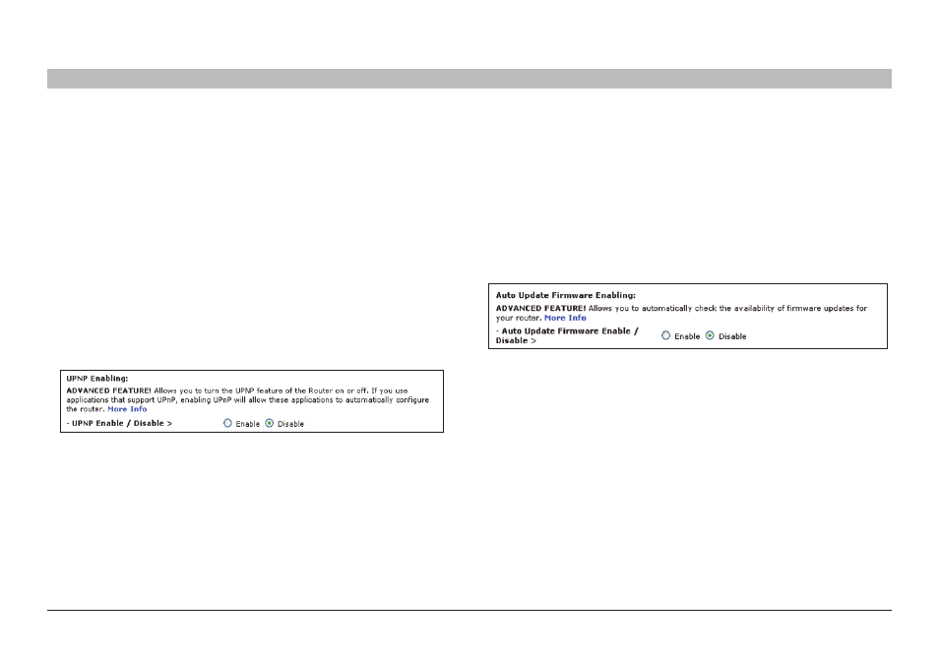Open More Info link in Auto Update Firmware
This screenshot has width=939, height=657.
point(565,318)
